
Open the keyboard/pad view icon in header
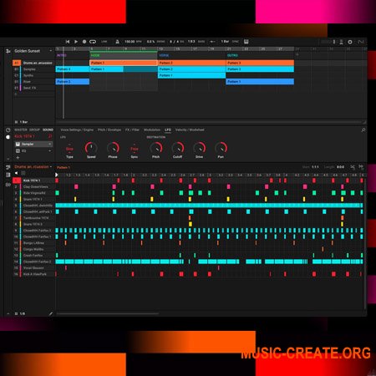point(246,42)
